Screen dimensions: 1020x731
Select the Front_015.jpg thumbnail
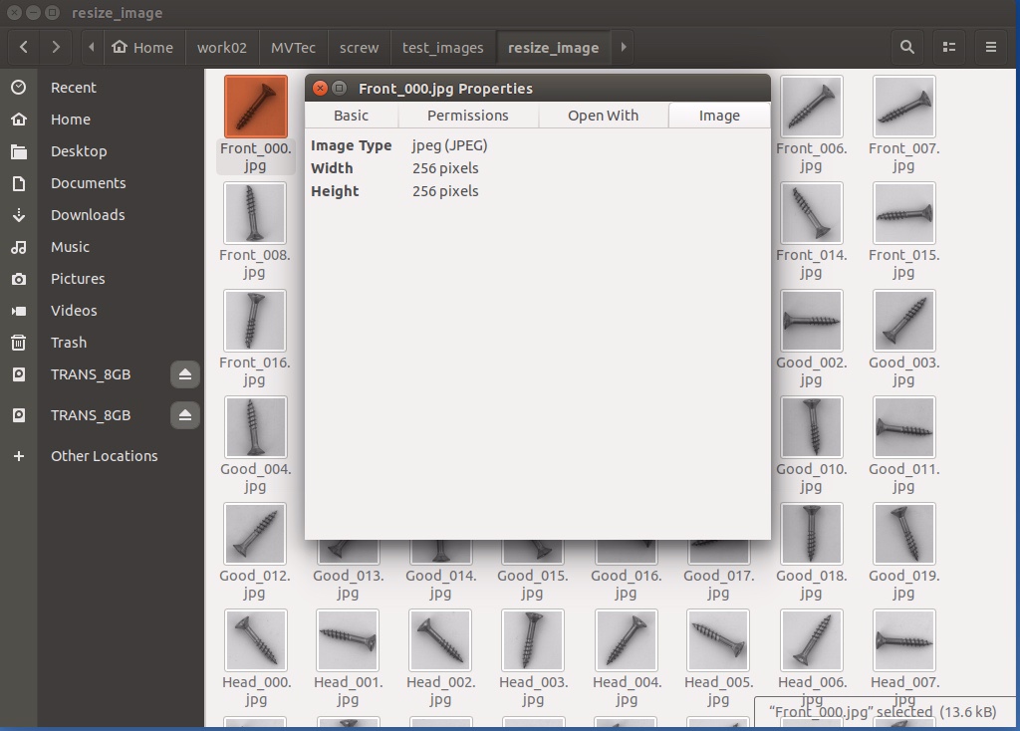(x=904, y=213)
